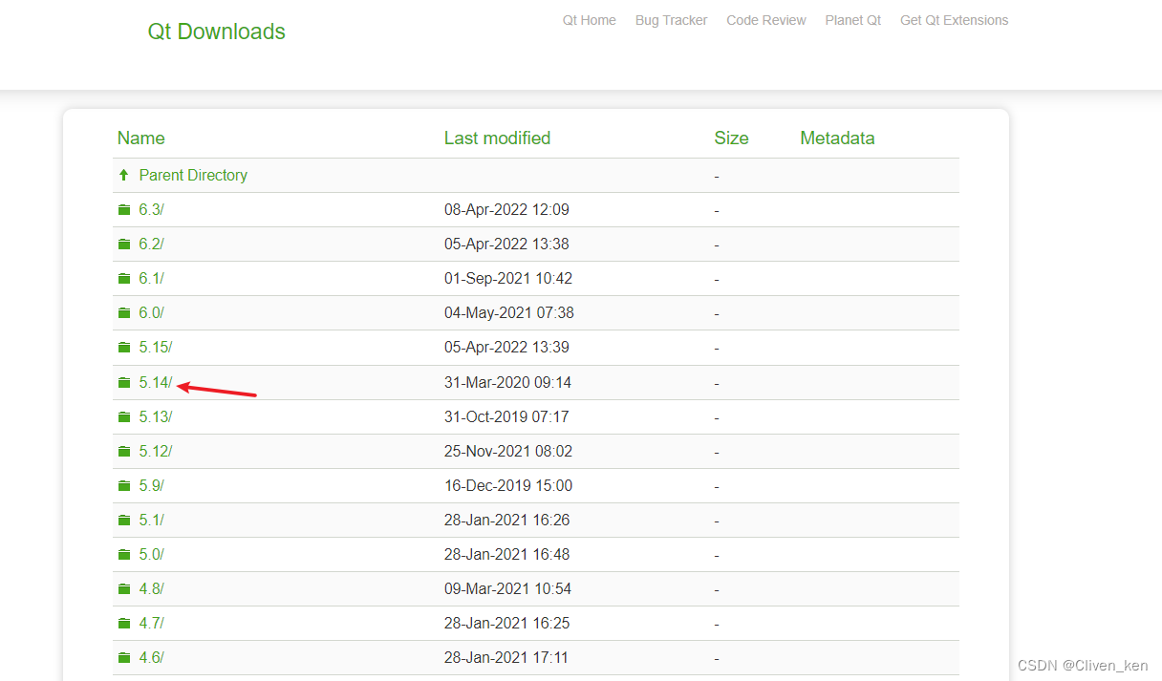Click the folder icon beside 4.7/
Viewport: 1162px width, 681px height.
[124, 623]
